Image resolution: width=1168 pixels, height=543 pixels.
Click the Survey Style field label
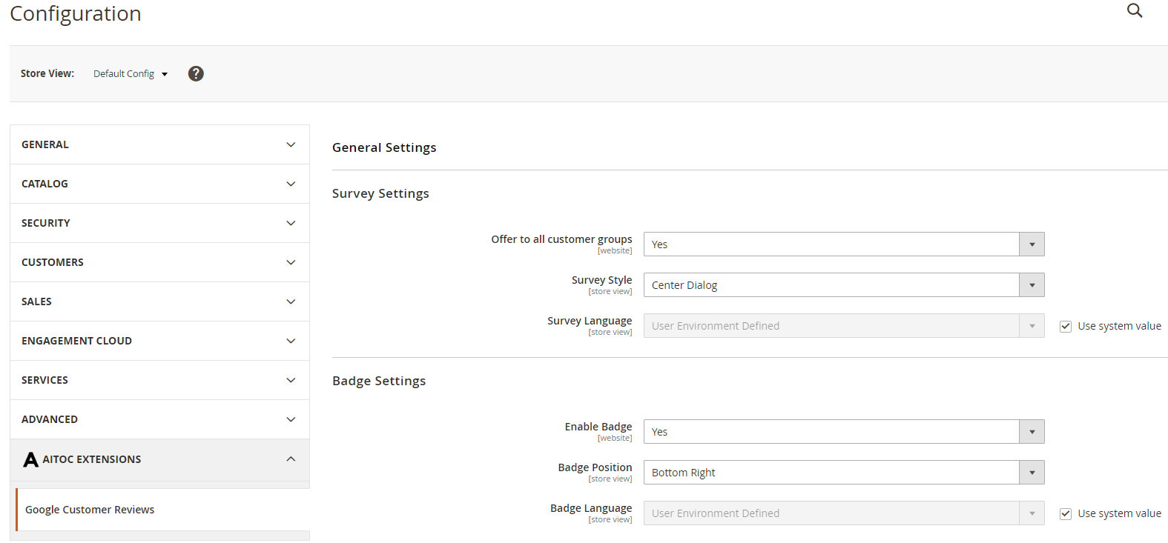tap(601, 280)
